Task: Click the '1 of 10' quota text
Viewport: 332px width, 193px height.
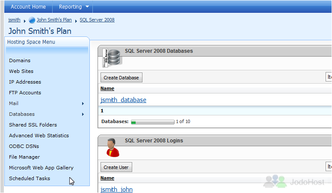Action: click(183, 121)
